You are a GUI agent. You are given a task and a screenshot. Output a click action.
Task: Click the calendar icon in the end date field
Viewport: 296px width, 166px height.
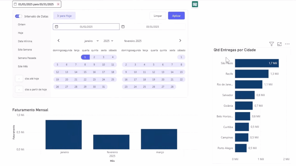[123, 27]
